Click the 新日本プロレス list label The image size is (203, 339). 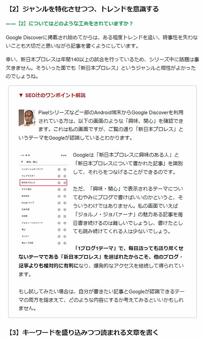pos(28,182)
